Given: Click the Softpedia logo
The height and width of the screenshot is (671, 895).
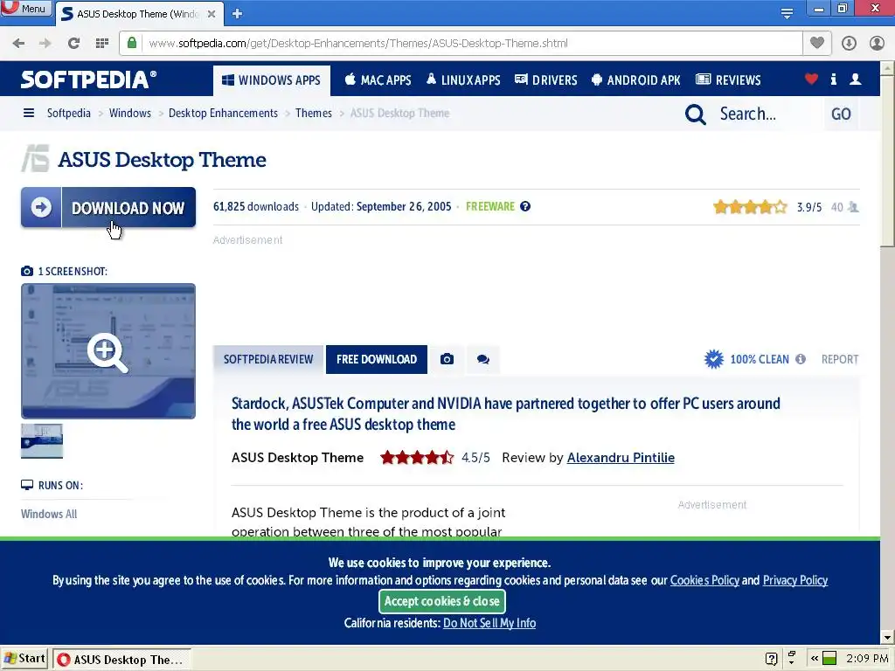Looking at the screenshot, I should click(x=88, y=80).
